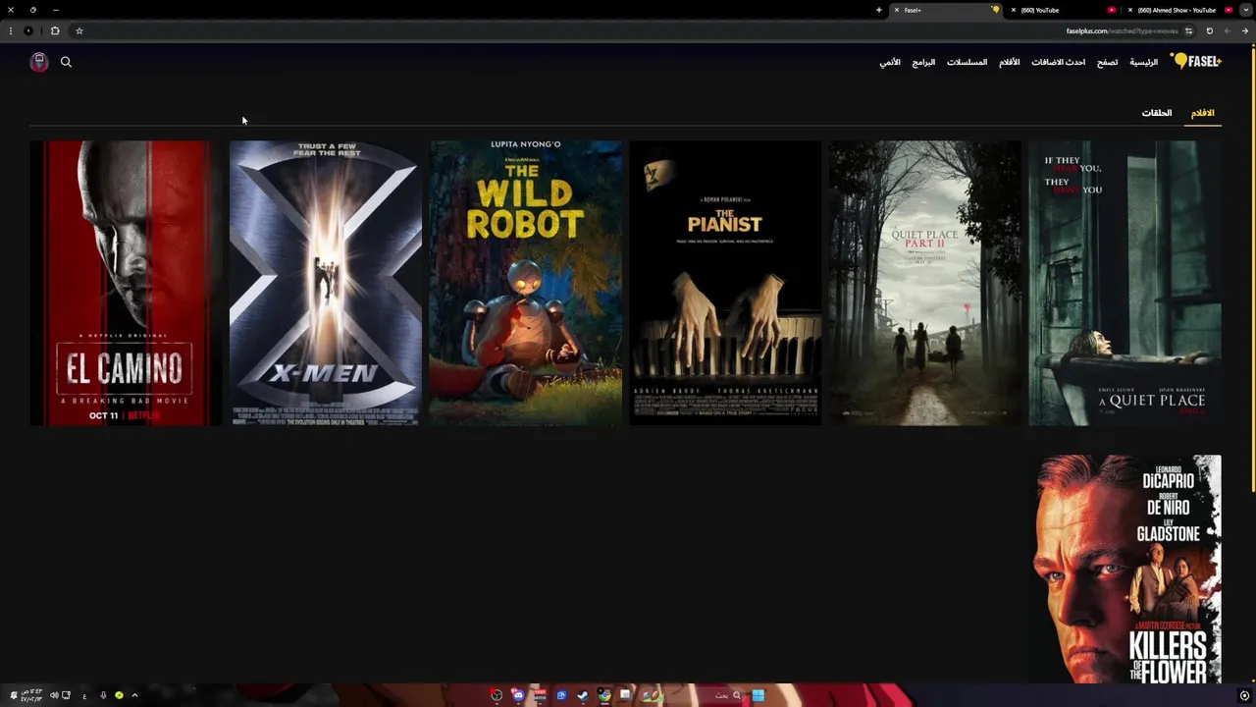
Task: Close the Ahmed Show YouTube tab
Action: coord(1130,10)
